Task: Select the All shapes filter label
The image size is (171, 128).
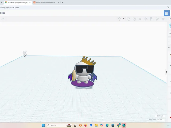Action: [x=169, y=48]
